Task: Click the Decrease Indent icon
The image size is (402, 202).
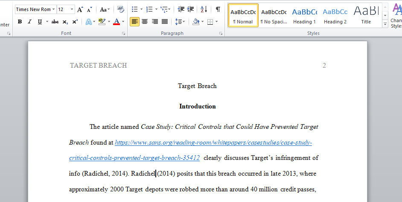Action: (x=181, y=9)
